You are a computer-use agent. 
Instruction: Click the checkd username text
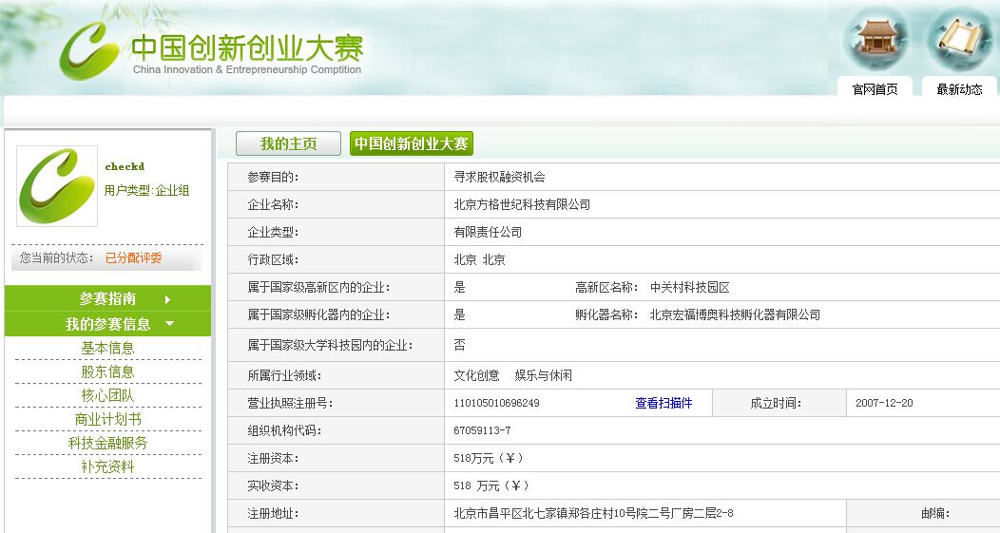pos(125,166)
